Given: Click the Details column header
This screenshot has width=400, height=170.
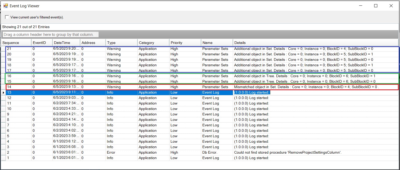Looking at the screenshot, I should (x=316, y=43).
